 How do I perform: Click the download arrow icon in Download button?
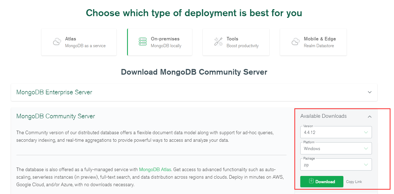tap(311, 181)
